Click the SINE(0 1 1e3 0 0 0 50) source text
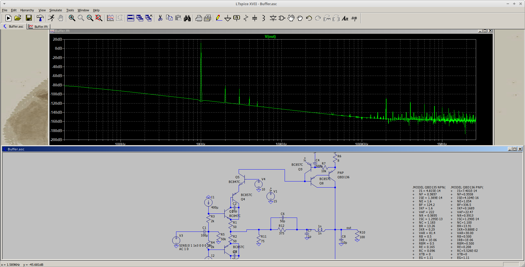The width and height of the screenshot is (525, 267). click(x=195, y=245)
